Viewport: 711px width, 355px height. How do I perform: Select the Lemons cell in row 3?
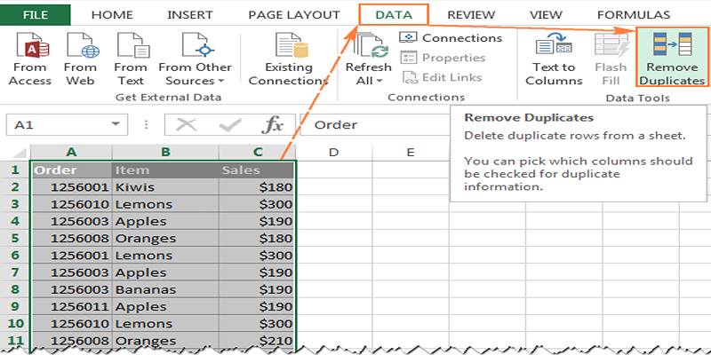click(x=165, y=204)
